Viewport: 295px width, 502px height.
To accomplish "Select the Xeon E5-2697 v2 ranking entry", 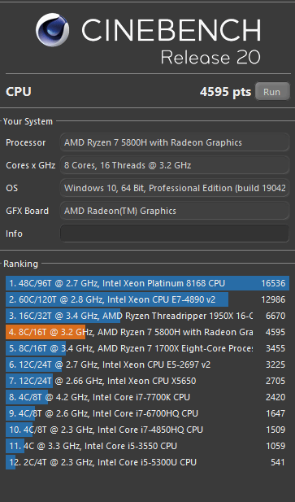I will 147,364.
